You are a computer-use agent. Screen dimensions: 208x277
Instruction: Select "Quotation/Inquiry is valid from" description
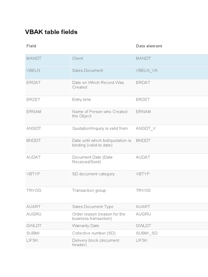click(100, 128)
